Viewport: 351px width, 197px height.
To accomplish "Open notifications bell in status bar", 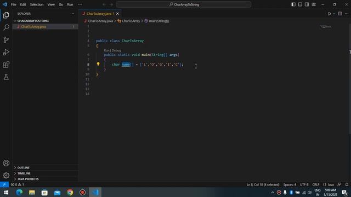I will pos(347,184).
